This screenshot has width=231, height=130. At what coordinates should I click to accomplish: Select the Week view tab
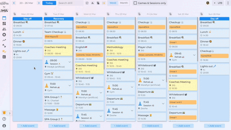(x=113, y=3)
